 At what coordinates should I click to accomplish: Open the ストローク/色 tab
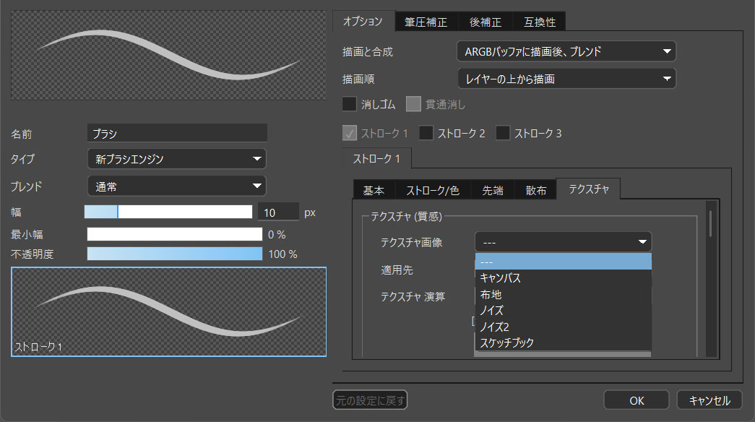click(x=432, y=191)
